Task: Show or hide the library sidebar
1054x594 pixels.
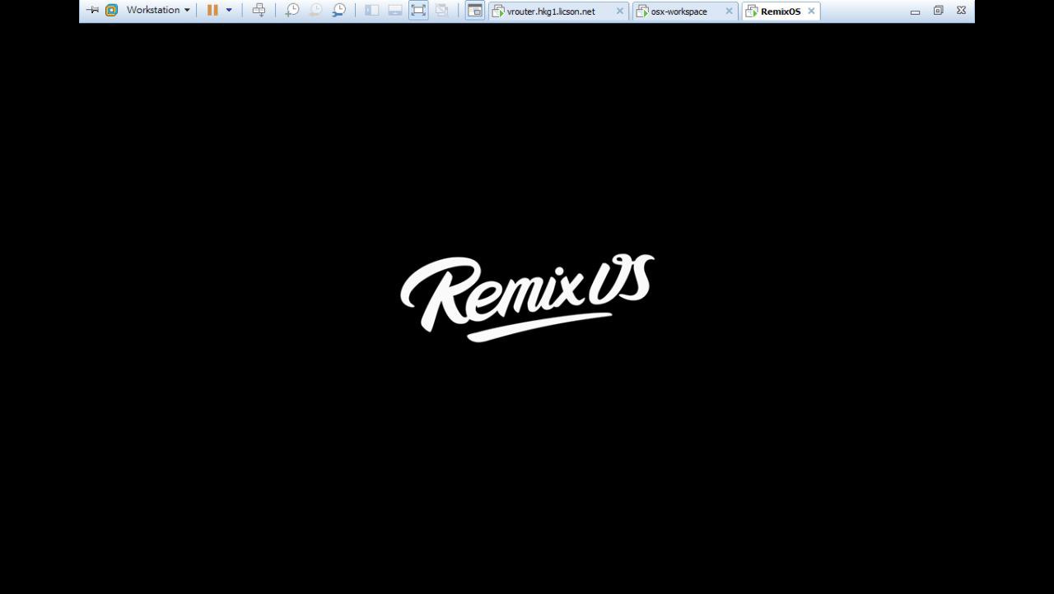Action: click(x=372, y=10)
